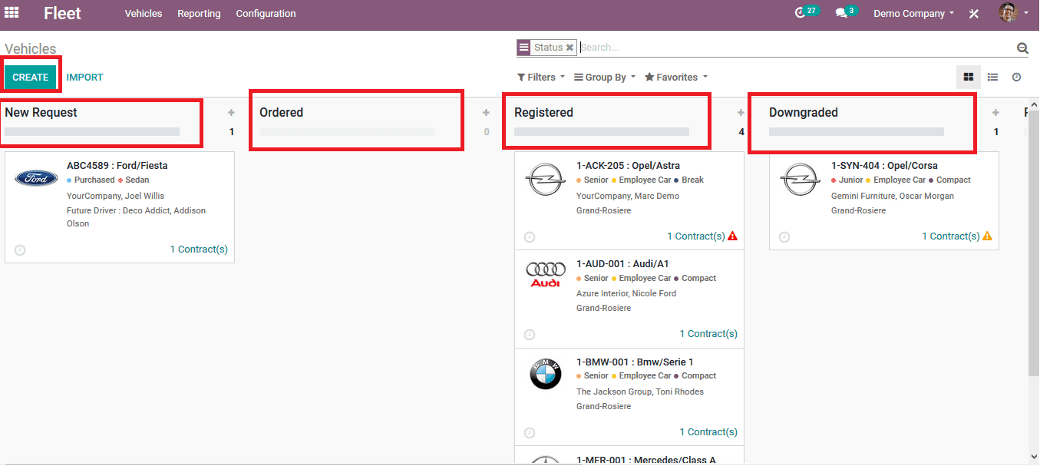Click the Registered column header
The height and width of the screenshot is (466, 1040).
click(543, 113)
